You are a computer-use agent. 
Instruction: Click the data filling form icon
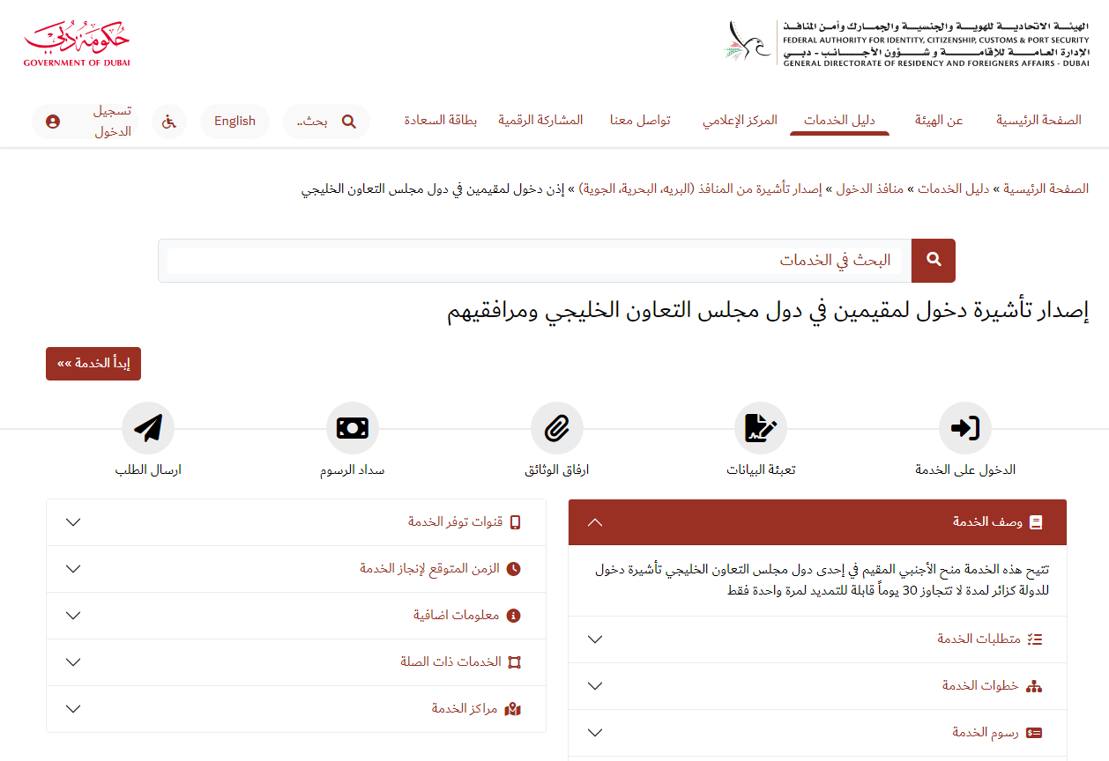[760, 428]
